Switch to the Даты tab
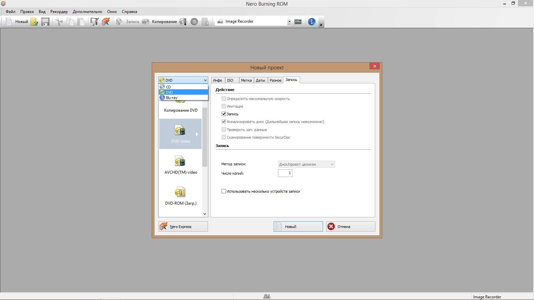The height and width of the screenshot is (300, 534). coord(261,80)
